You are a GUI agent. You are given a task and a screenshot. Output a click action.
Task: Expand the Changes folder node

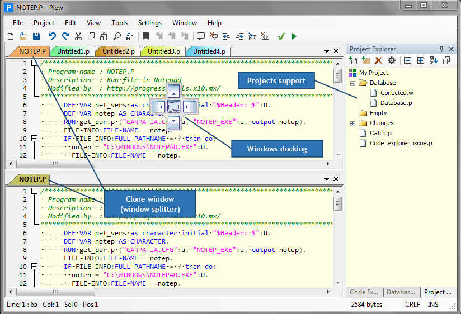pyautogui.click(x=353, y=123)
